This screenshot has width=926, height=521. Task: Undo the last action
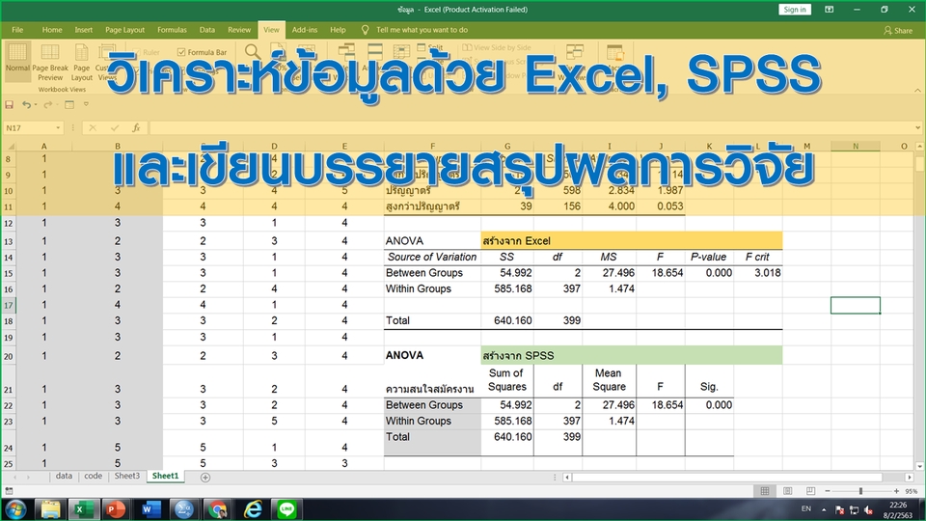26,104
